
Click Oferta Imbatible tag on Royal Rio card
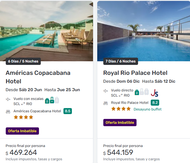120,123
